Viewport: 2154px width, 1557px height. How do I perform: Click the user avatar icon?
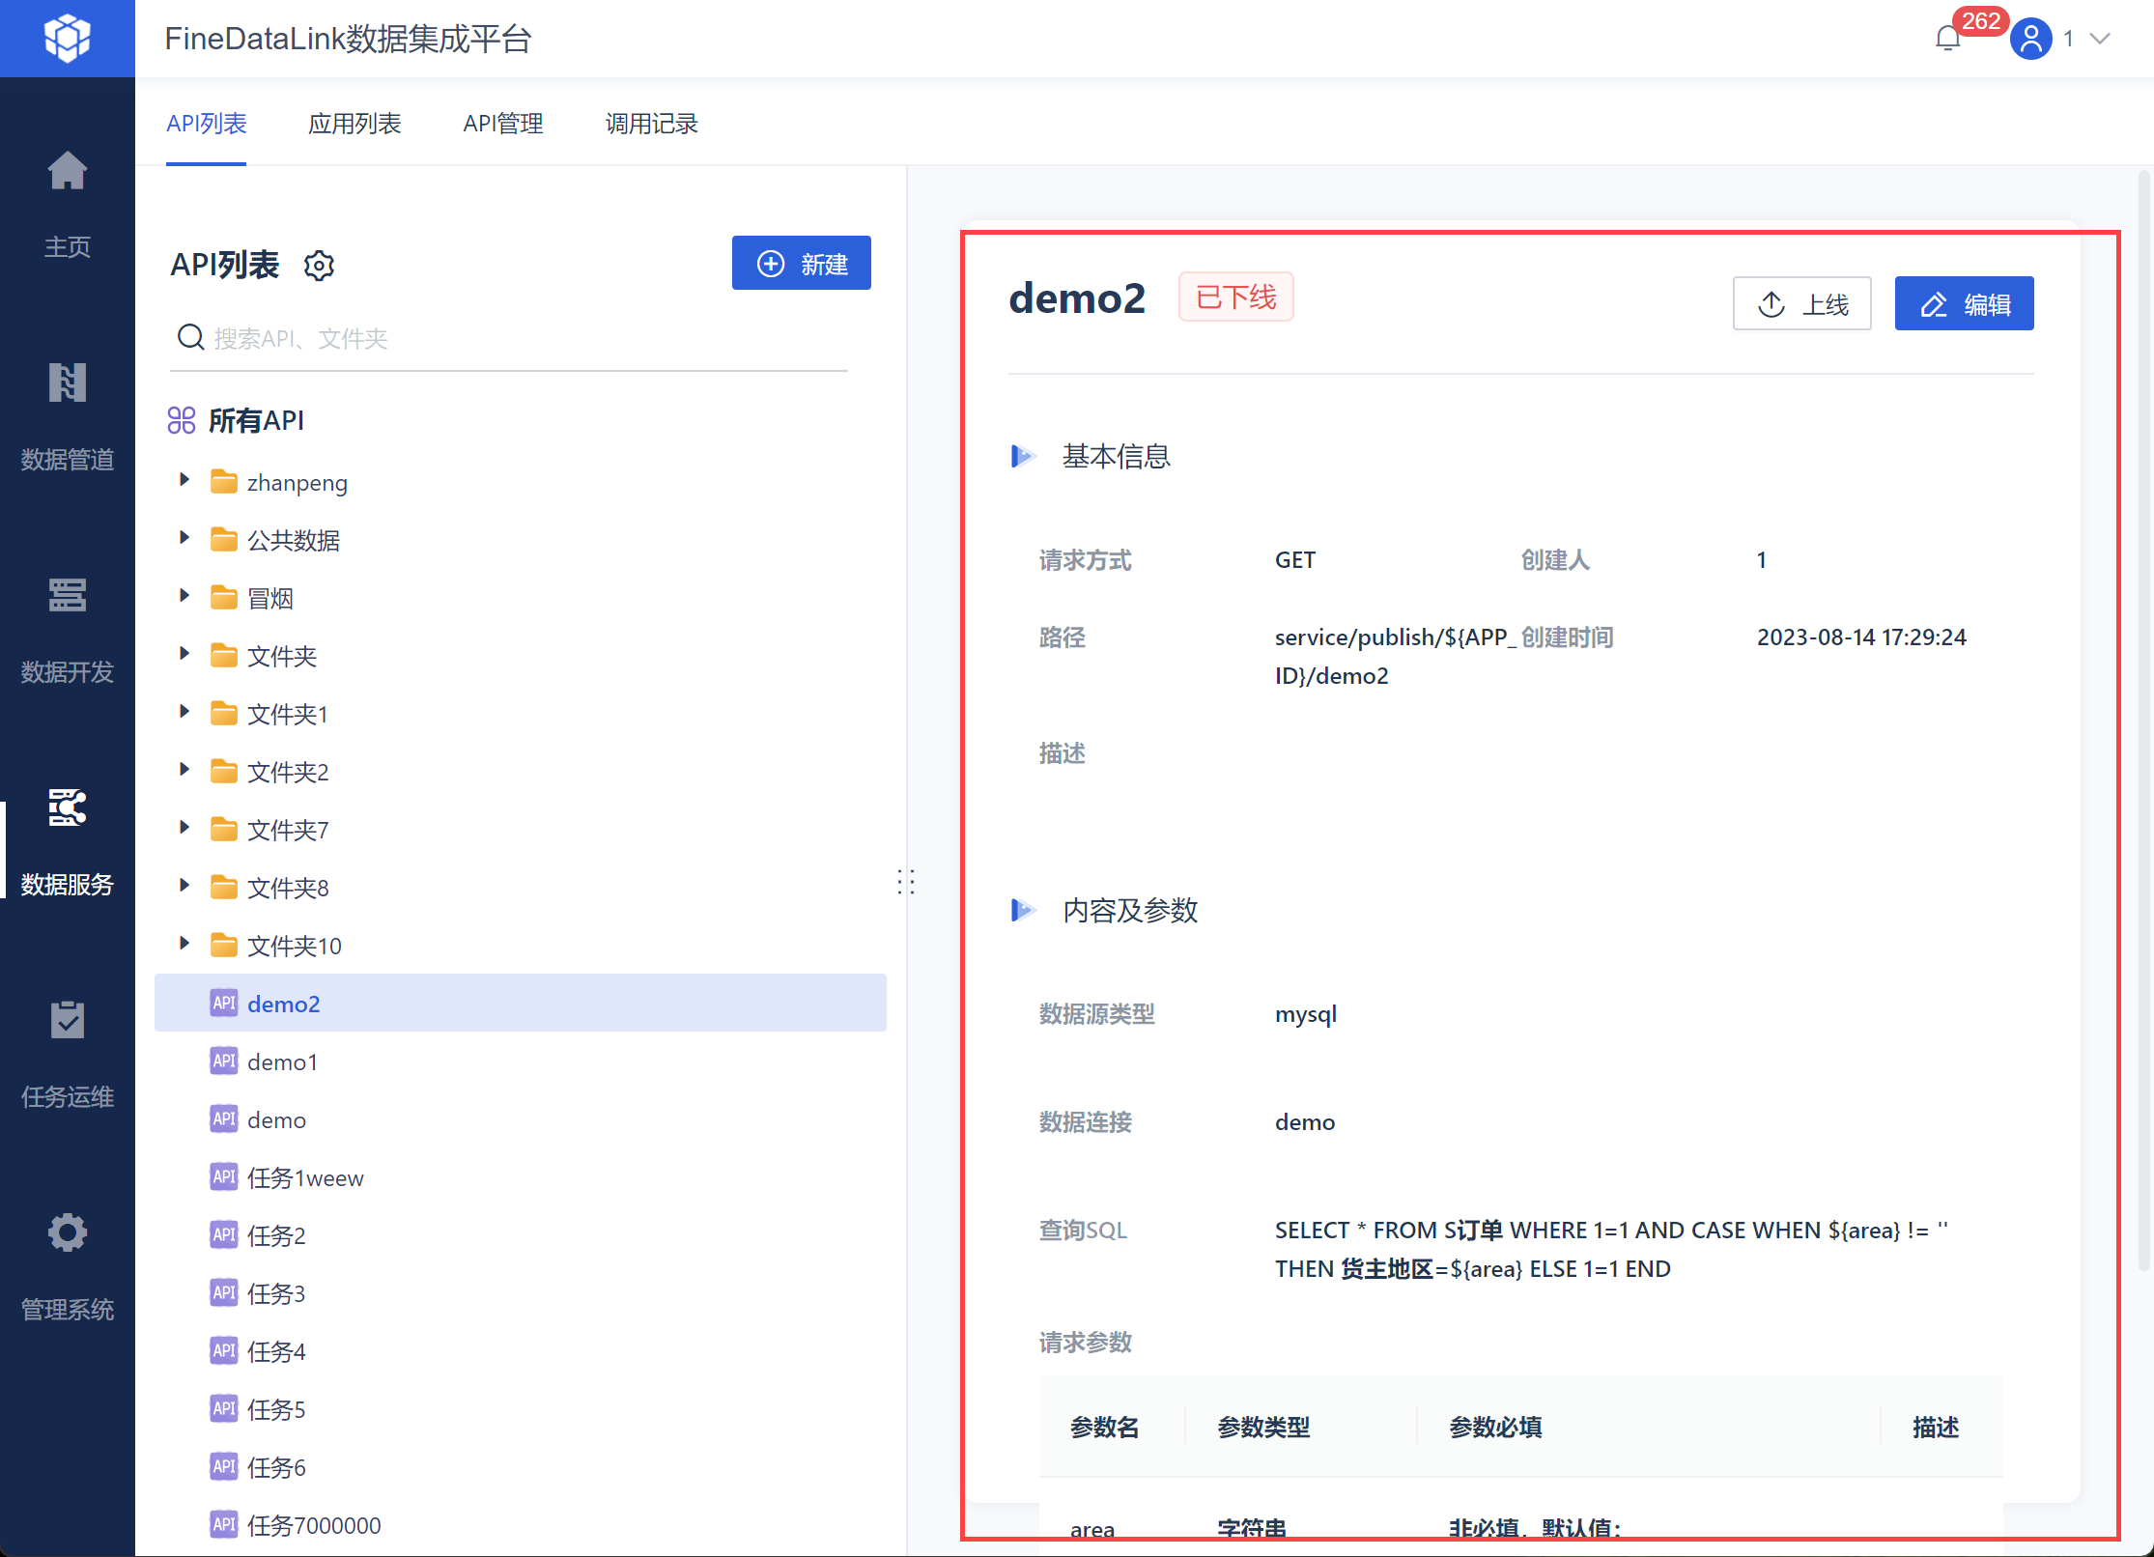[2031, 39]
